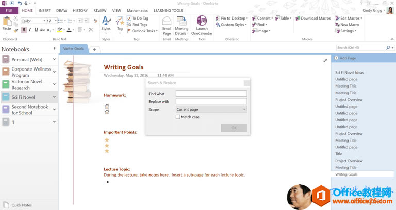This screenshot has width=396, height=210.
Task: Click the Paste clipboard icon
Action: [x=7, y=21]
